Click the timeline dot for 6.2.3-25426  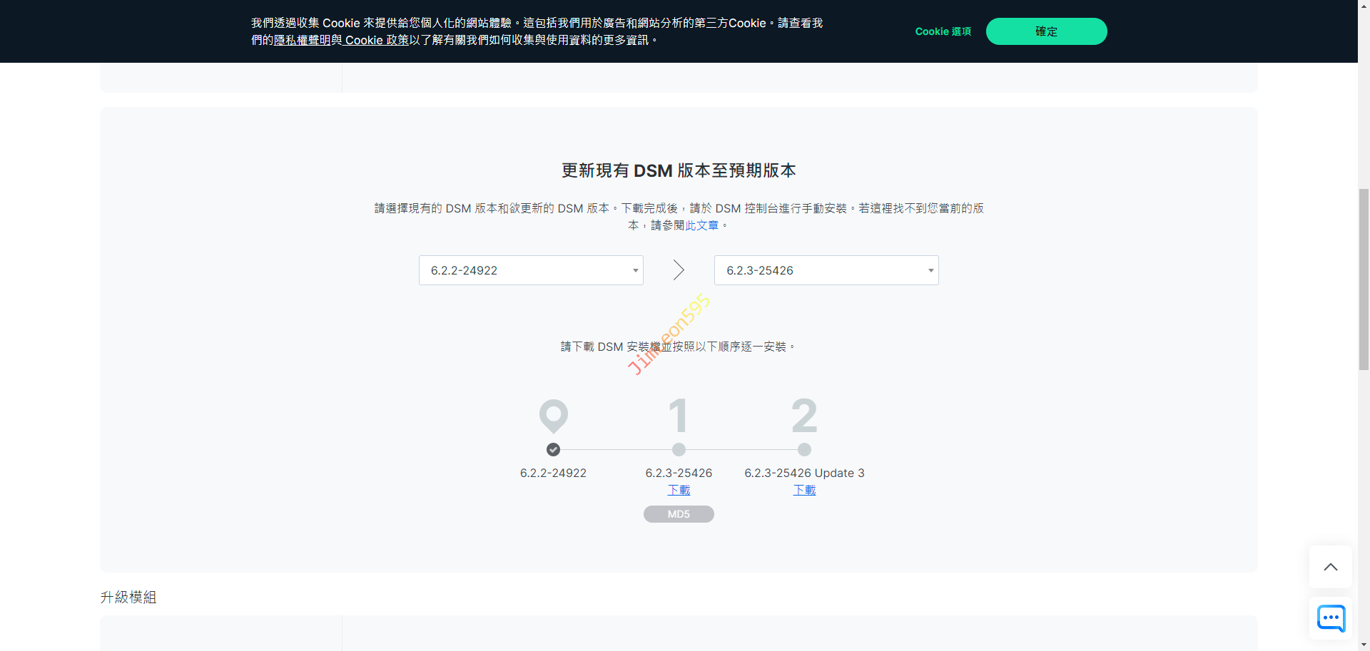[x=679, y=449]
